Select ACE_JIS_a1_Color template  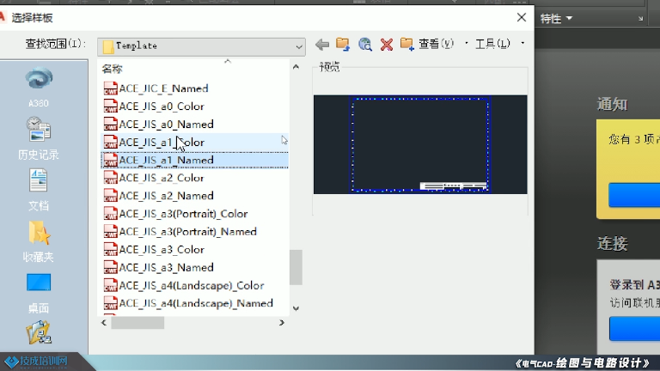162,143
